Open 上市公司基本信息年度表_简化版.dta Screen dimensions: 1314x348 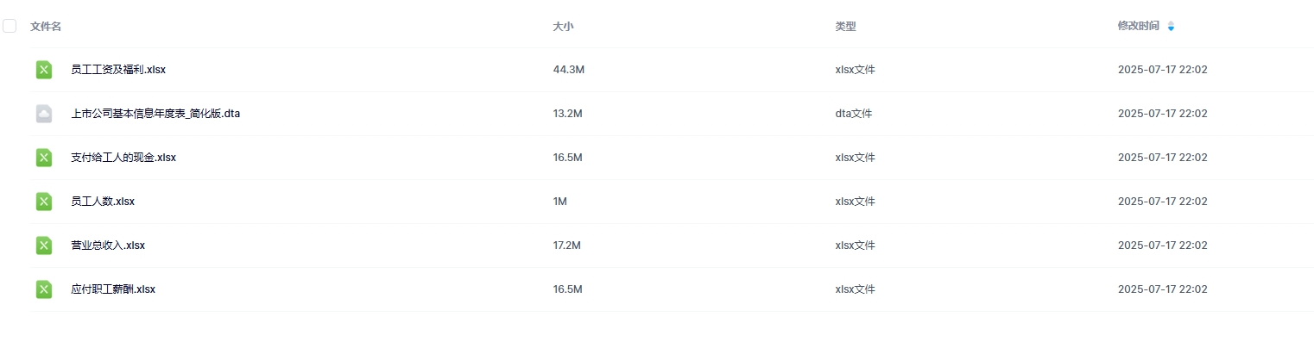[x=155, y=114]
